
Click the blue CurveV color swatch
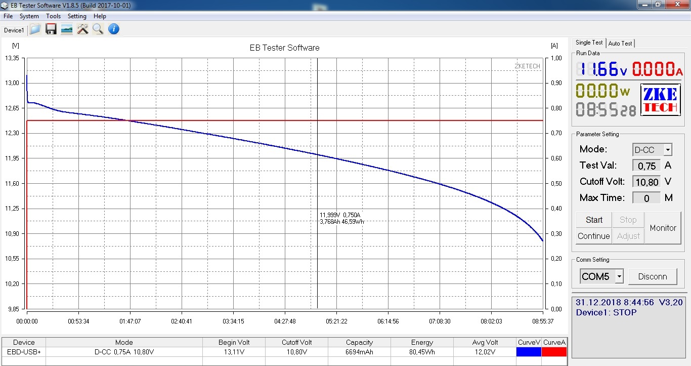[529, 352]
